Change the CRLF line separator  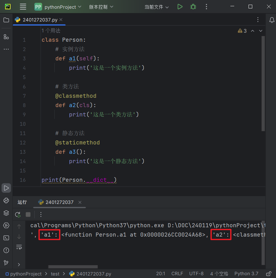click(177, 274)
